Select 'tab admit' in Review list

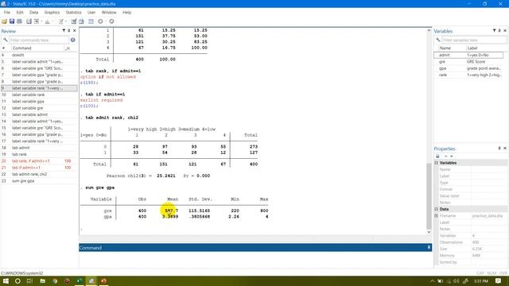point(39,148)
